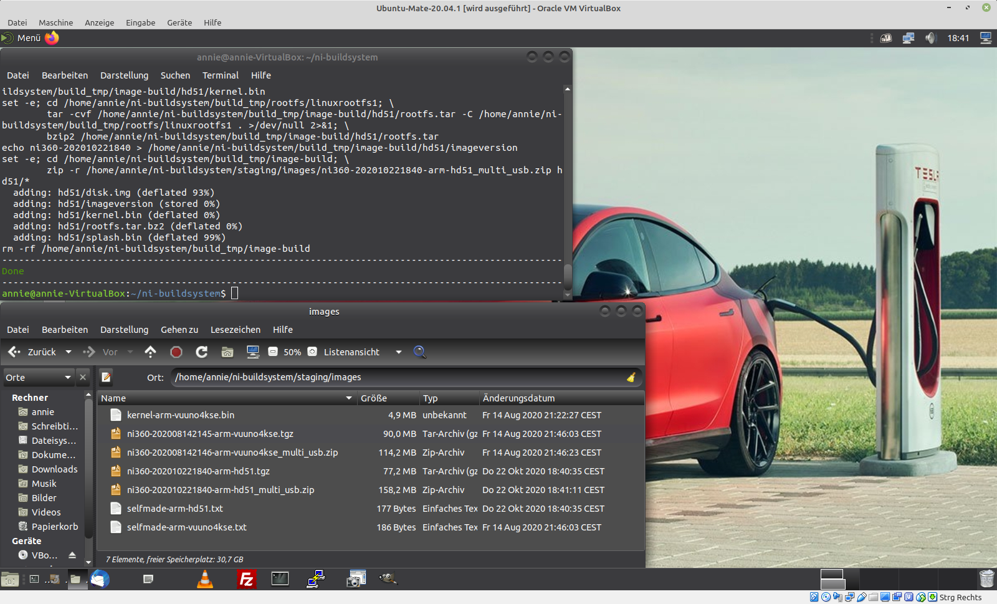Open the Listenansicht view mode dropdown

[x=399, y=352]
